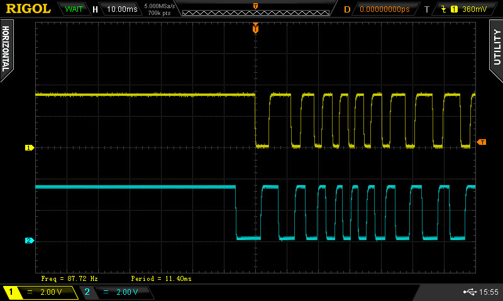
Task: Select the Freq = 87.72 Hz measurement
Action: point(69,278)
